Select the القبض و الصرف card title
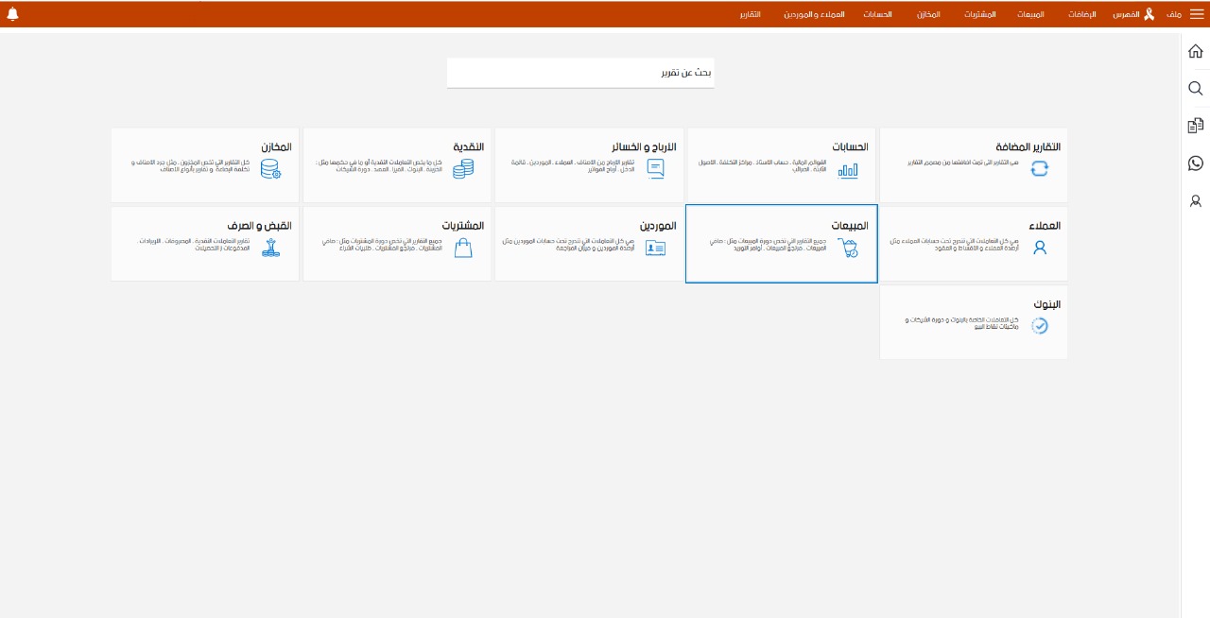This screenshot has height=618, width=1210. point(259,226)
